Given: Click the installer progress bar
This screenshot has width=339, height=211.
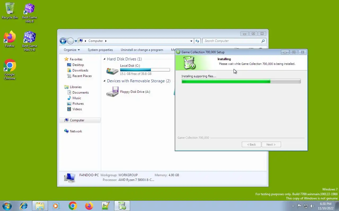Looking at the screenshot, I should [x=241, y=81].
